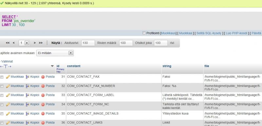The height and width of the screenshot is (126, 262).
Task: Click the Poista link in row 33
Action: (x=50, y=95)
